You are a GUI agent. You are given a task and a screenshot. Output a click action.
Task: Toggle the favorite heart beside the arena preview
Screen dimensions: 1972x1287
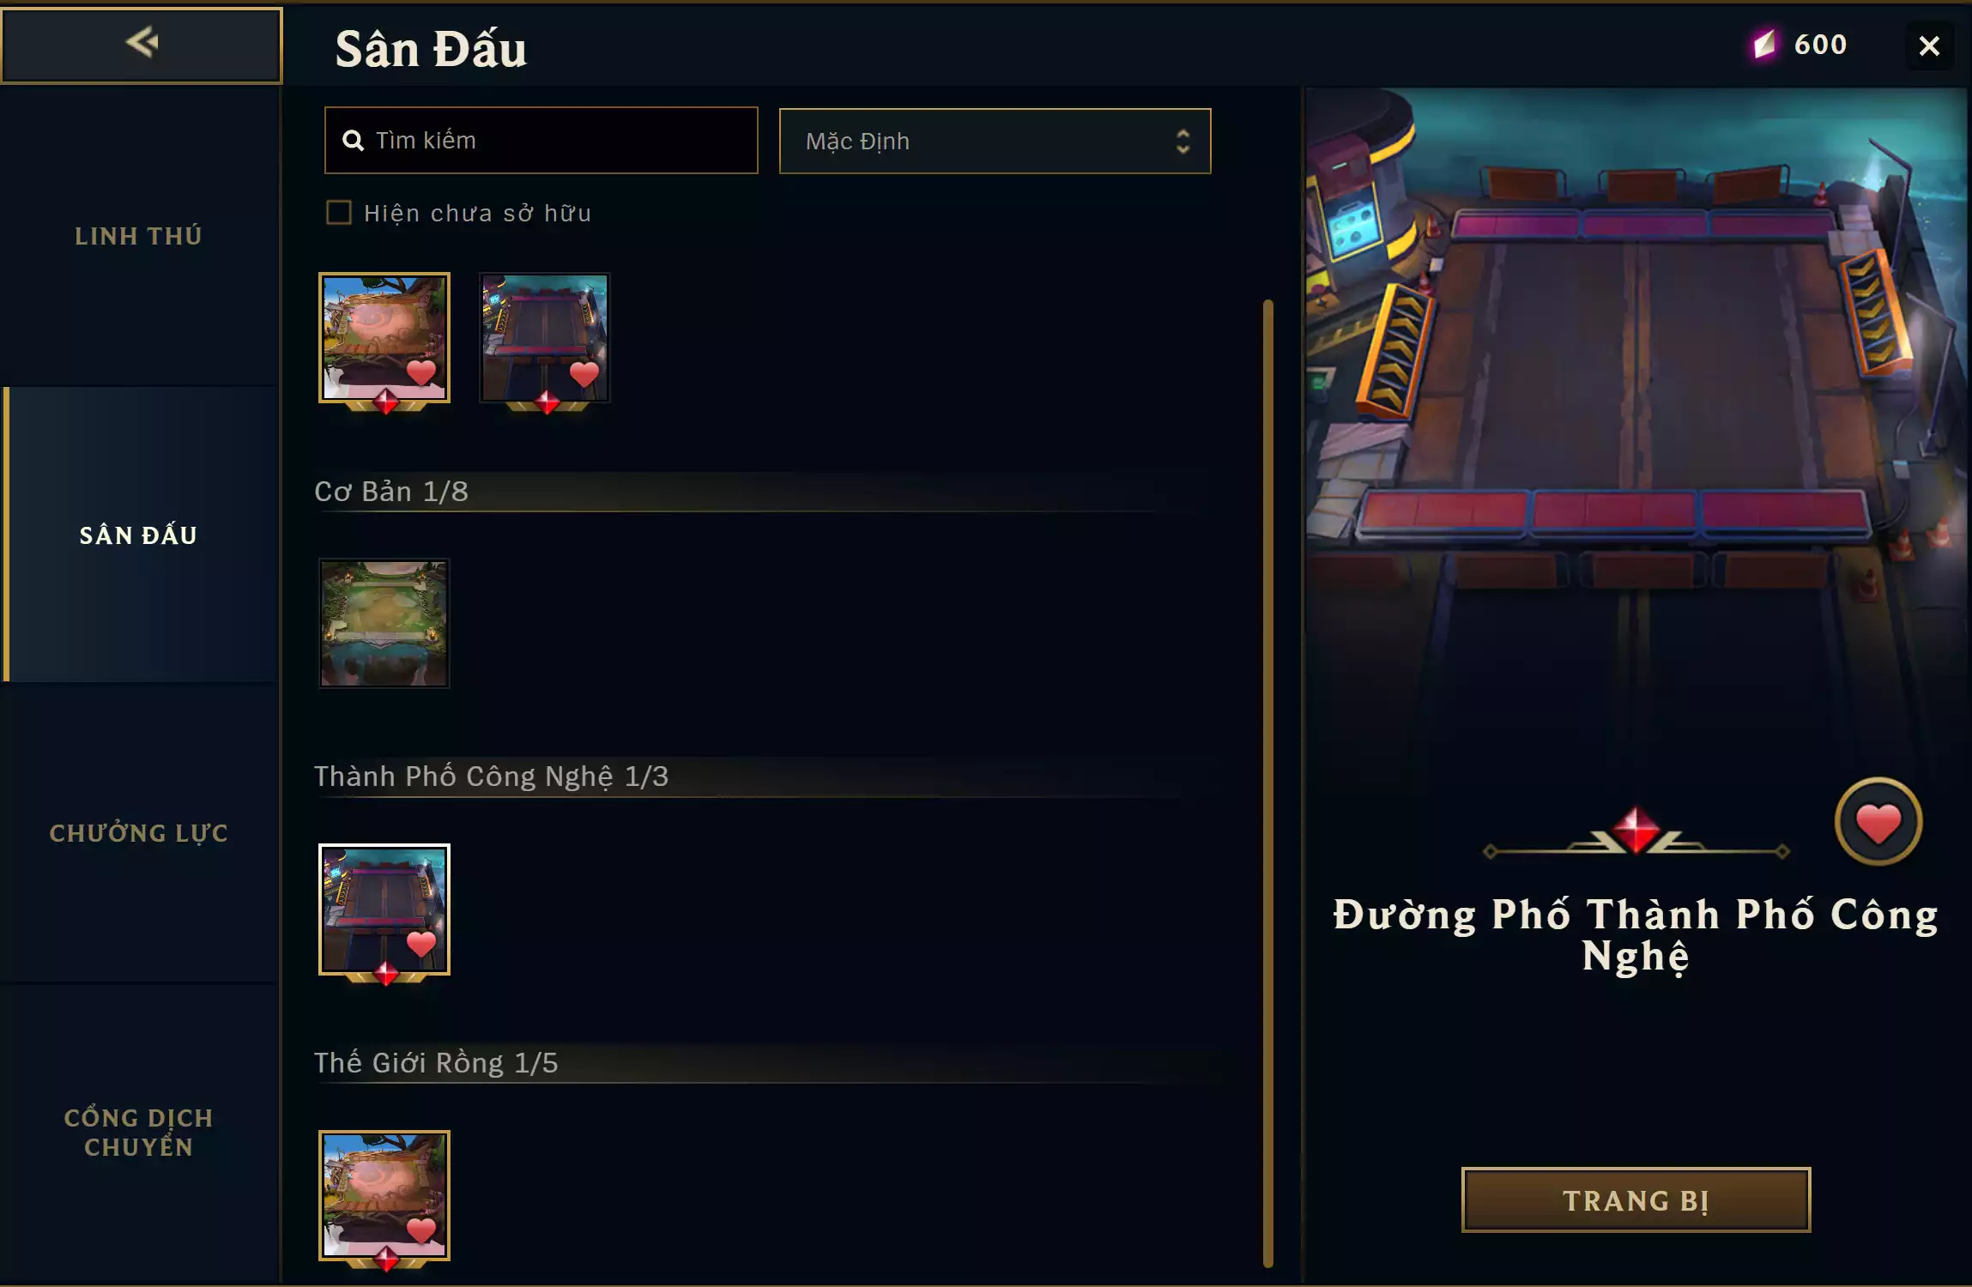(1878, 822)
